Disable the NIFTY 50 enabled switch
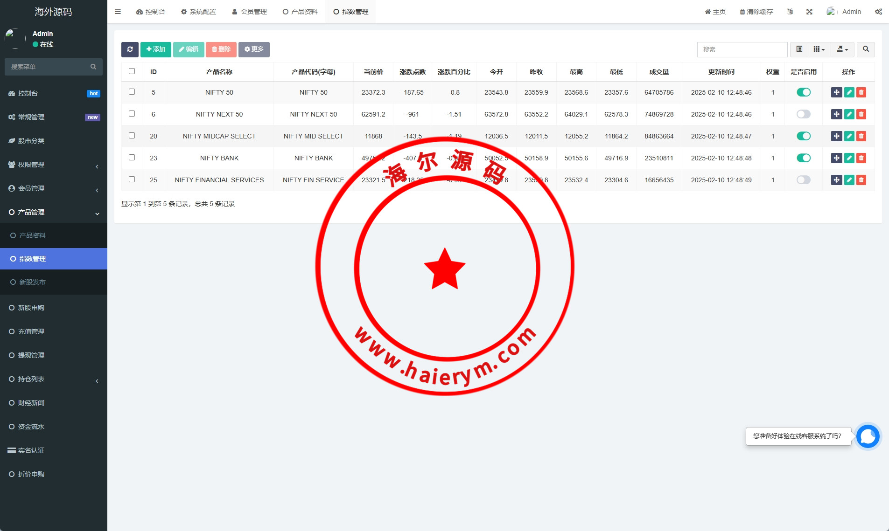Image resolution: width=889 pixels, height=531 pixels. click(803, 92)
